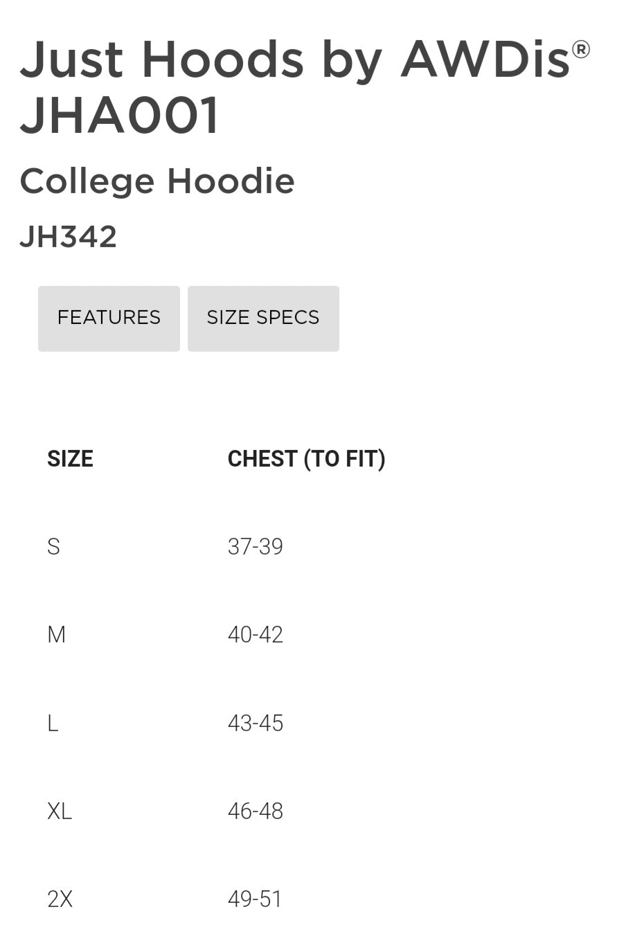Select the L size row label
This screenshot has height=952, width=635.
(x=53, y=724)
